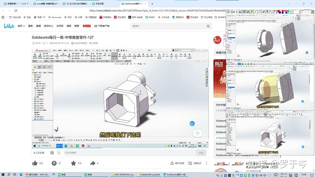Like the video with the thumbs-up icon
The width and height of the screenshot is (315, 177).
point(35,163)
